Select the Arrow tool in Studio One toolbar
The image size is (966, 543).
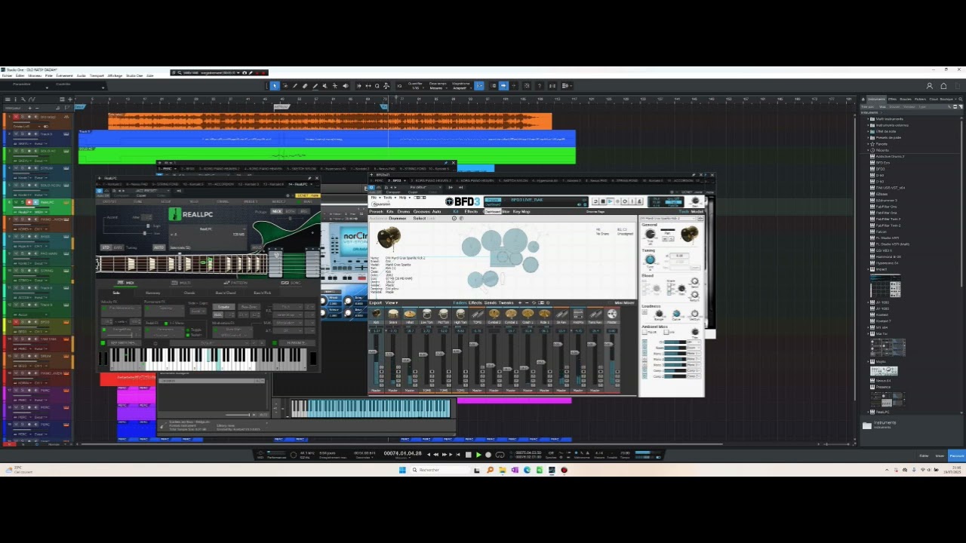275,86
